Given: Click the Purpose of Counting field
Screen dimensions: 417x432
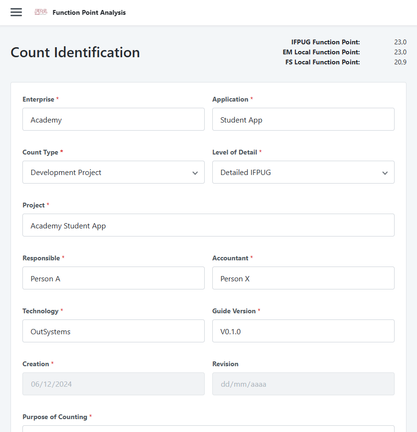Looking at the screenshot, I should (x=208, y=429).
